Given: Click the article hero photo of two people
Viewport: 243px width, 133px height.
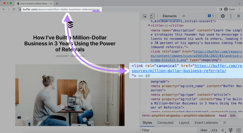Looking at the screenshot, I should click(70, 95).
